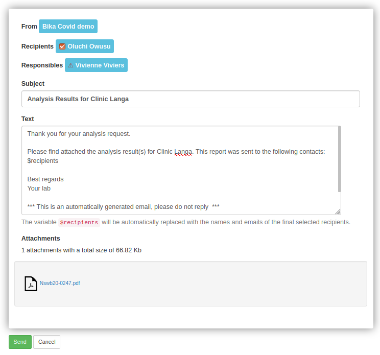This screenshot has height=355, width=380.
Task: Click the attachment size summary text
Action: tap(81, 250)
